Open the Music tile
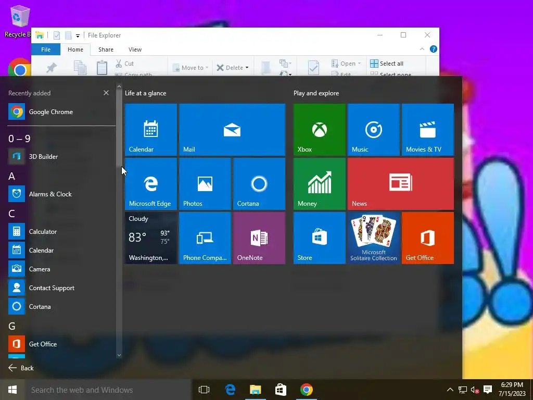The image size is (533, 400). coord(374,130)
